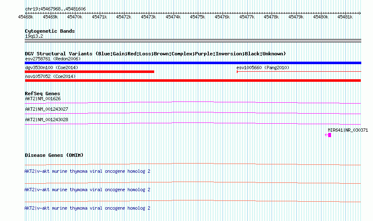Click the 45468k ruler tick label
The width and height of the screenshot is (373, 221).
coord(26,17)
